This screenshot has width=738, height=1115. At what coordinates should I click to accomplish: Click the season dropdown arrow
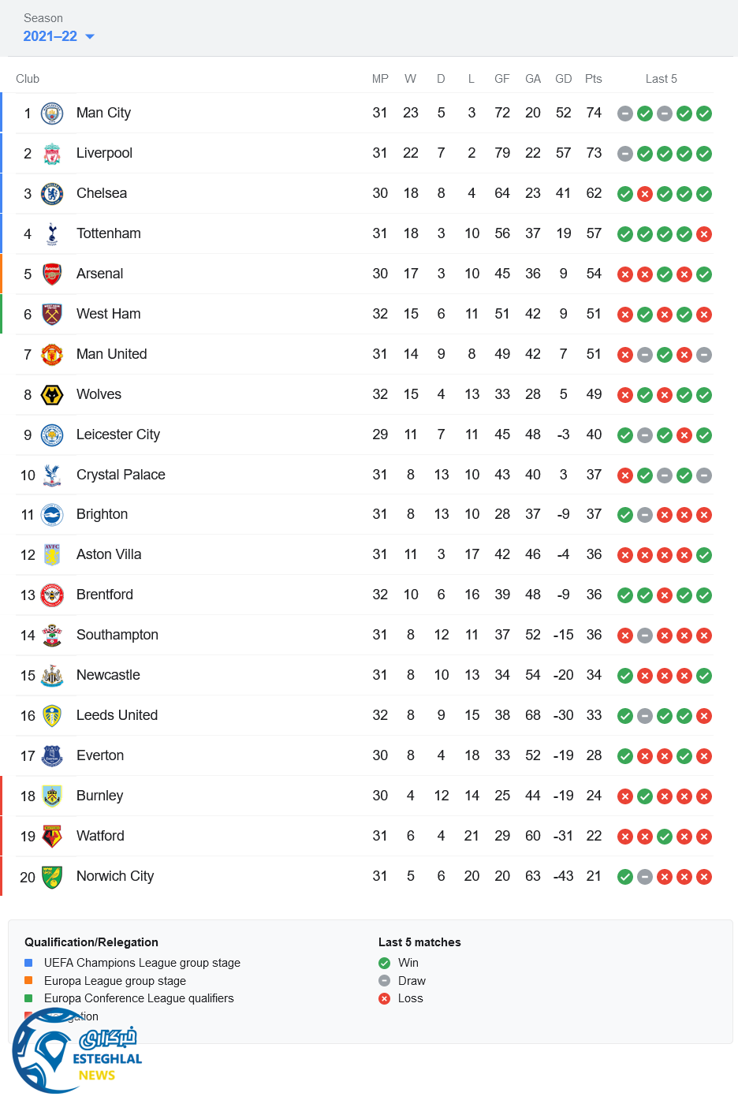[x=90, y=37]
